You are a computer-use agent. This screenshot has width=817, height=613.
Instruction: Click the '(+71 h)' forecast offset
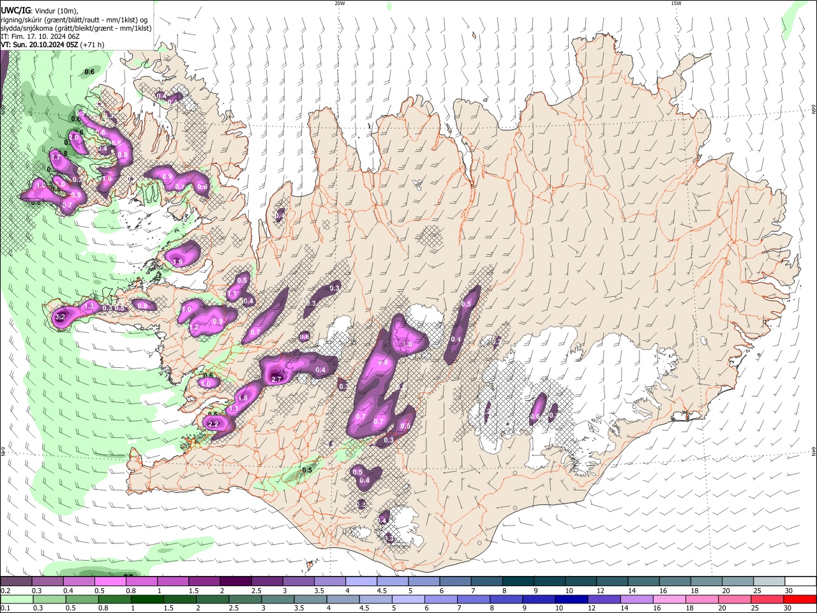(93, 45)
